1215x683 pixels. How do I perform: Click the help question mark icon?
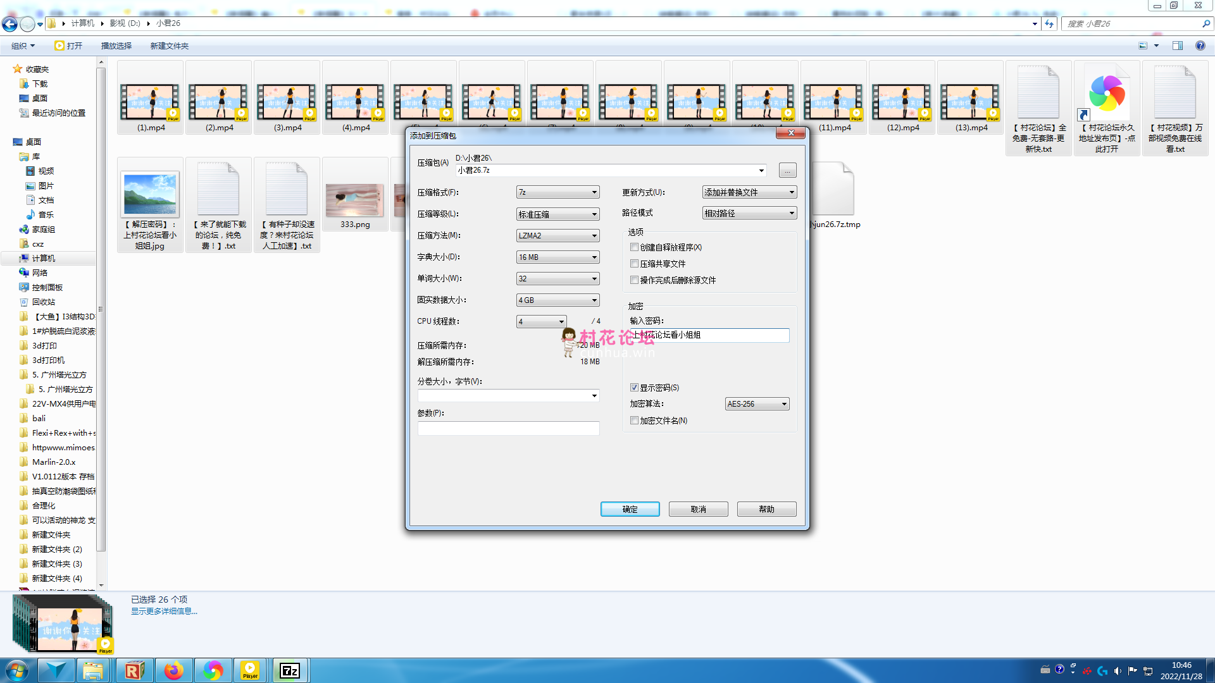1200,46
